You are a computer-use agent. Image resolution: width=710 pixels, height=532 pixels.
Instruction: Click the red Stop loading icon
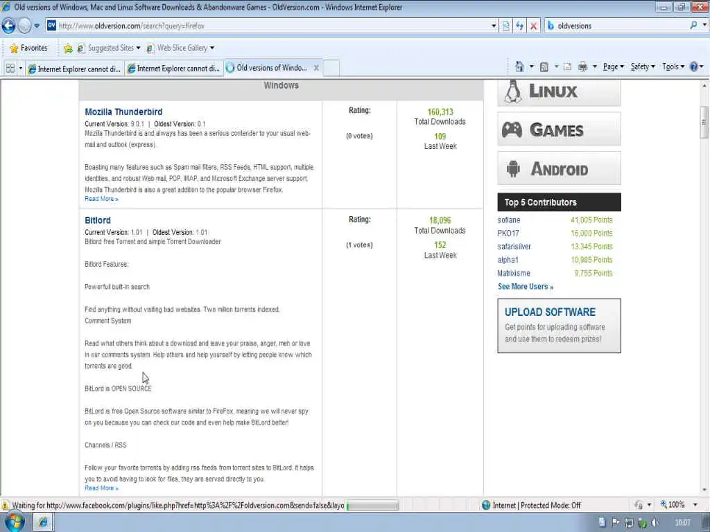(534, 26)
